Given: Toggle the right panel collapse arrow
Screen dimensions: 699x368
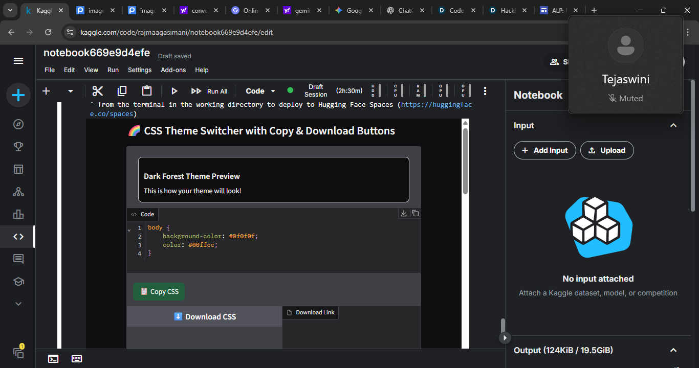Looking at the screenshot, I should (x=505, y=337).
